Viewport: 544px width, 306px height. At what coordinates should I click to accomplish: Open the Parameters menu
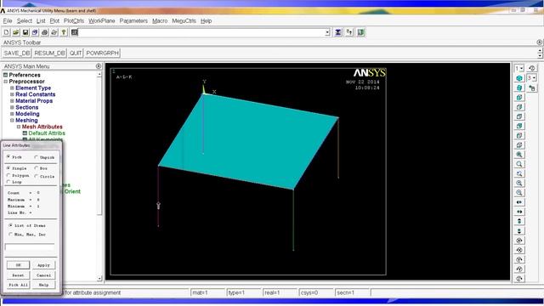[133, 20]
